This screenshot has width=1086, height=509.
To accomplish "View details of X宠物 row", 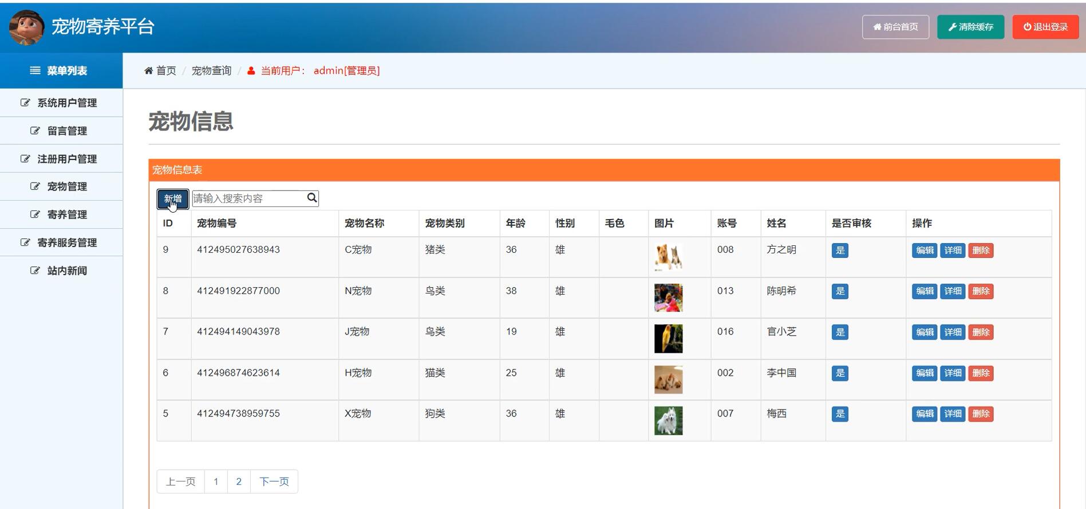I will [x=953, y=414].
